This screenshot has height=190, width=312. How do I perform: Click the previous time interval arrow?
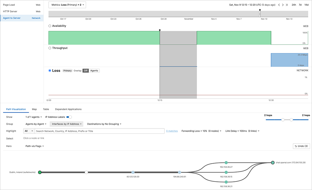coord(279,5)
